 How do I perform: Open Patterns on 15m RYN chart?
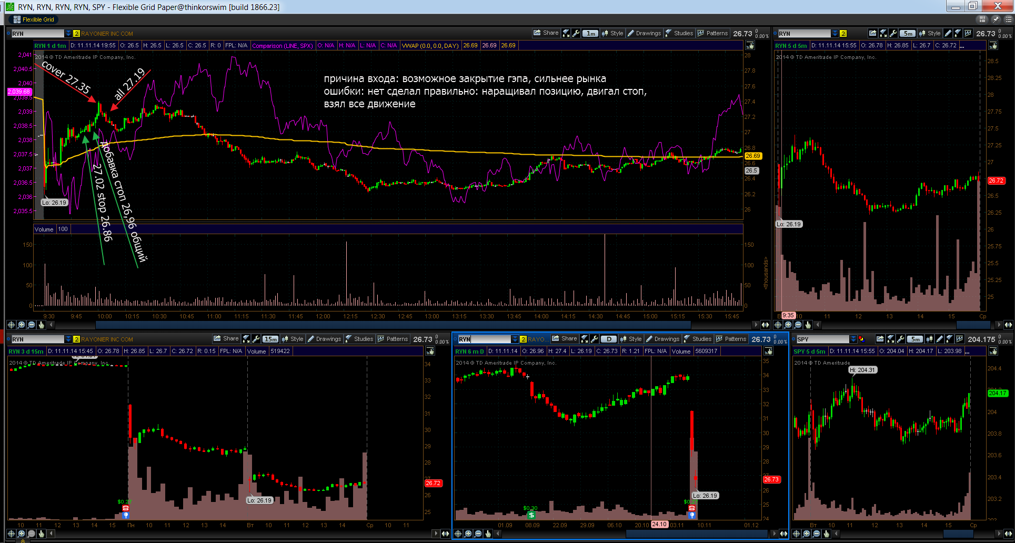(x=393, y=339)
